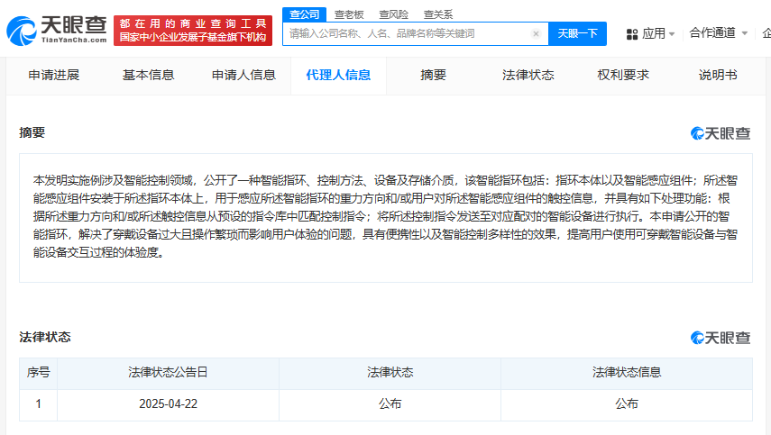Select the 查老板 search type tab

pyautogui.click(x=350, y=14)
